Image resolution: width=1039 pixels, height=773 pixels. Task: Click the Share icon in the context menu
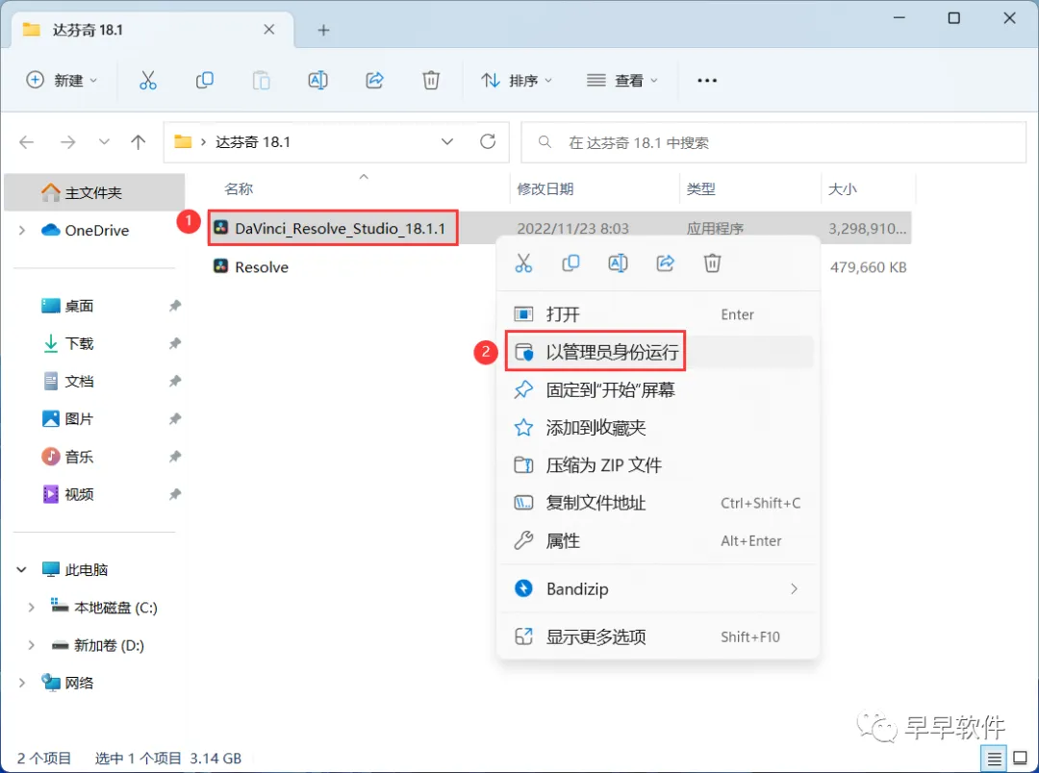coord(666,263)
